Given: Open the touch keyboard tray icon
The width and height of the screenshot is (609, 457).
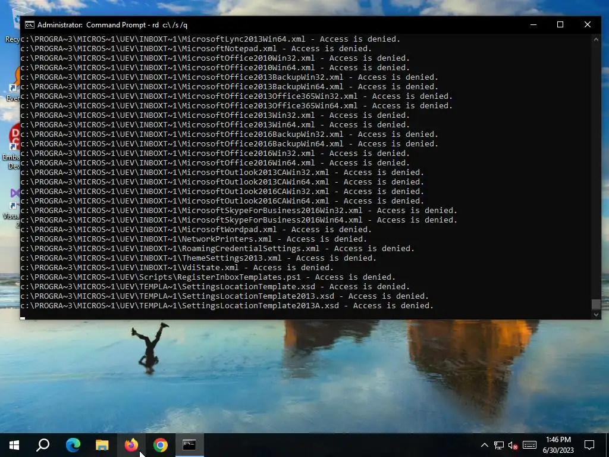Looking at the screenshot, I should click(529, 445).
